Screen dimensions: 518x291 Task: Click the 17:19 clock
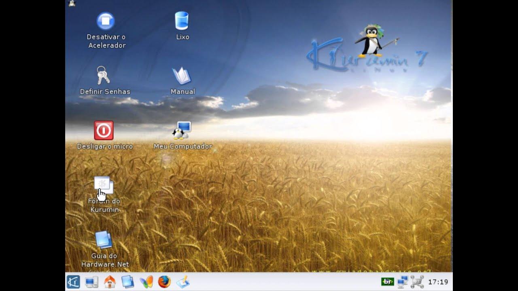[x=438, y=282]
